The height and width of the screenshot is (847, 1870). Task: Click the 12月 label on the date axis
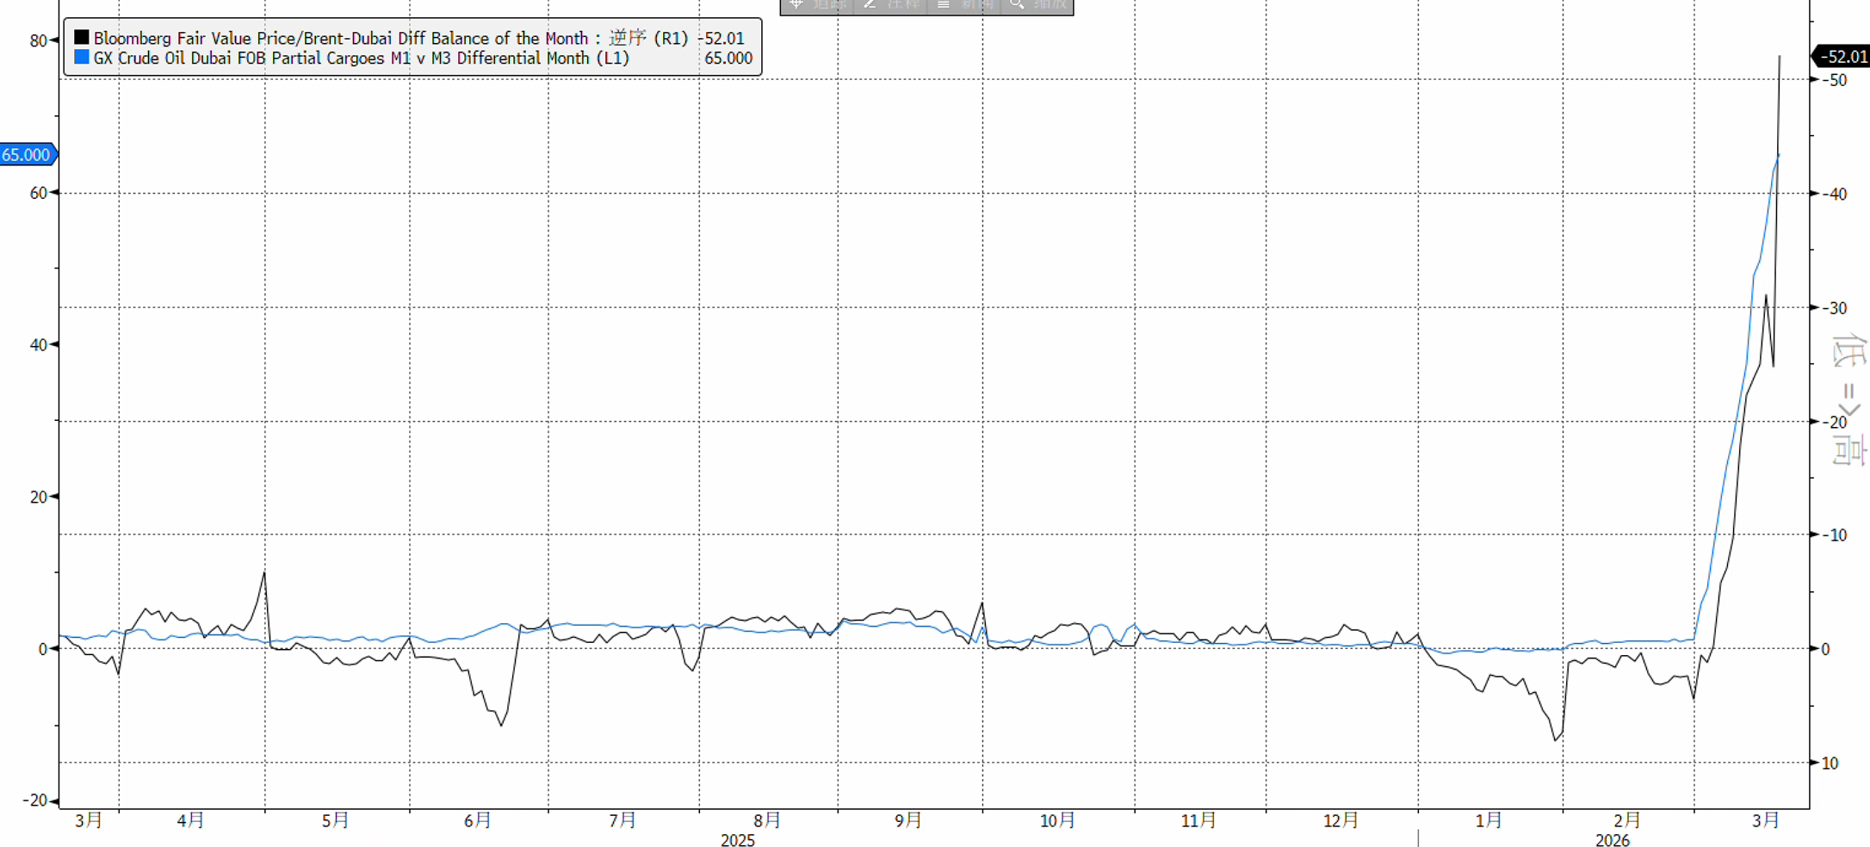(x=1341, y=820)
